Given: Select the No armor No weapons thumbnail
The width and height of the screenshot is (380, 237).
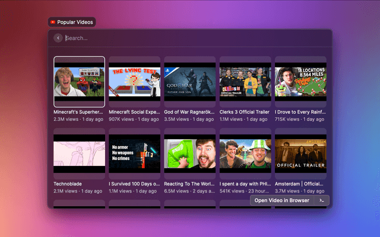Looking at the screenshot, I should [x=135, y=153].
